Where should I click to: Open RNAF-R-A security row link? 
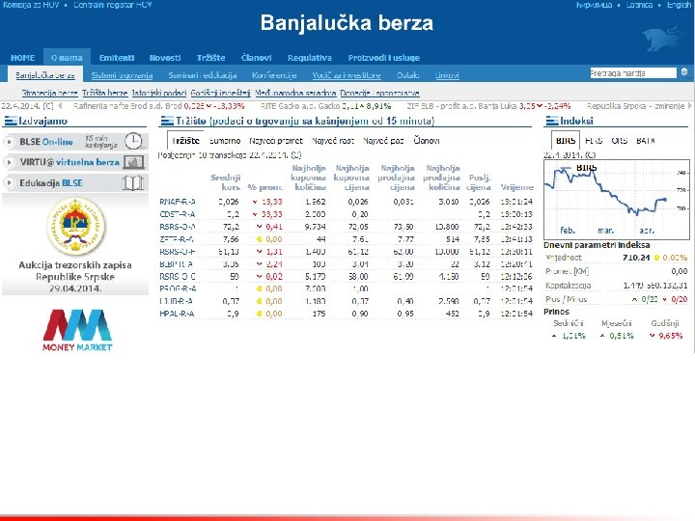tap(178, 202)
